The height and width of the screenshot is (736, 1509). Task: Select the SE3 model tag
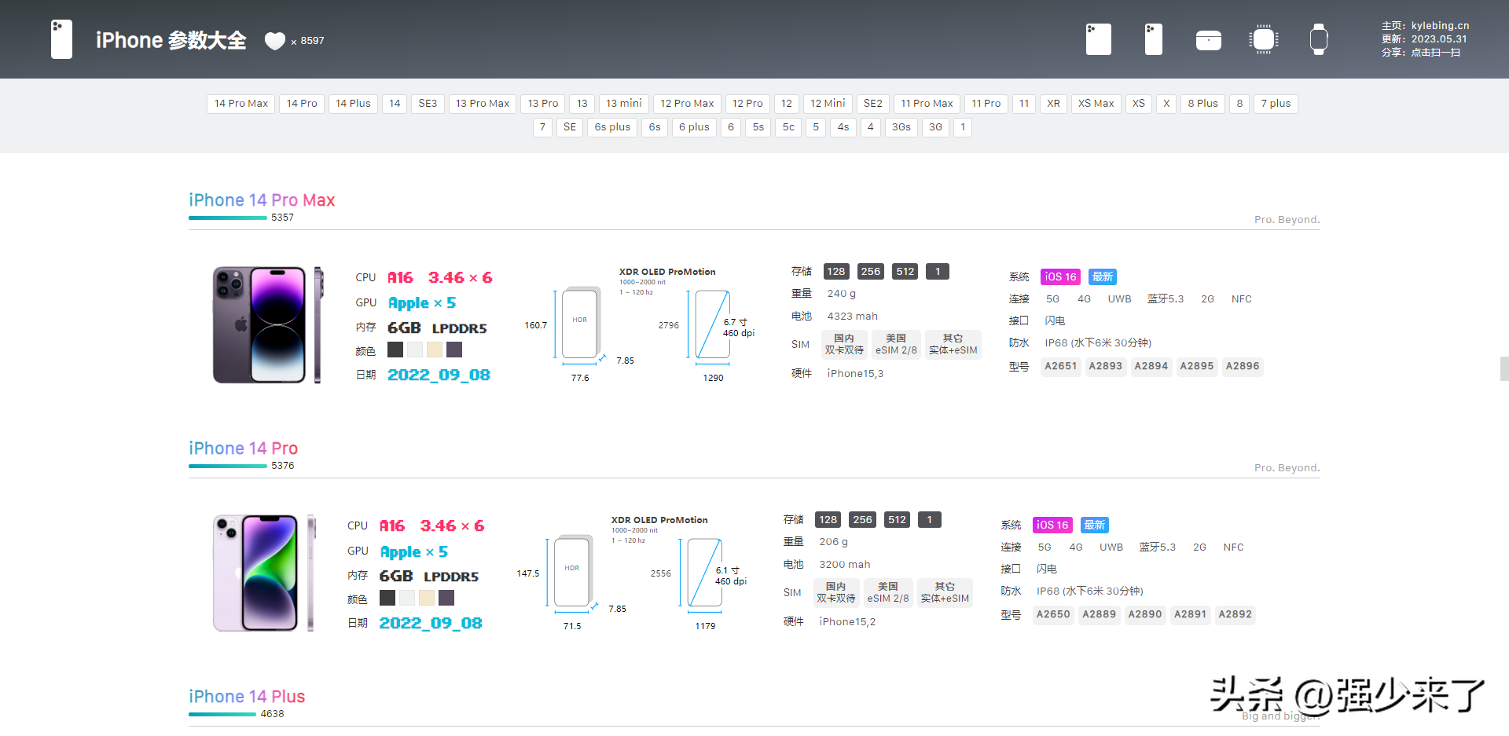[x=428, y=104]
